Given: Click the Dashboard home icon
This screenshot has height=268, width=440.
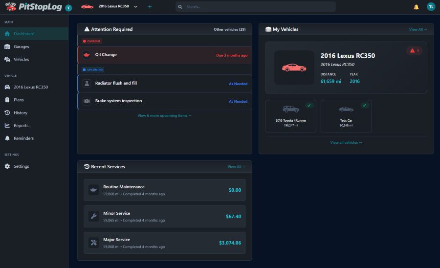Looking at the screenshot, I should pyautogui.click(x=7, y=34).
